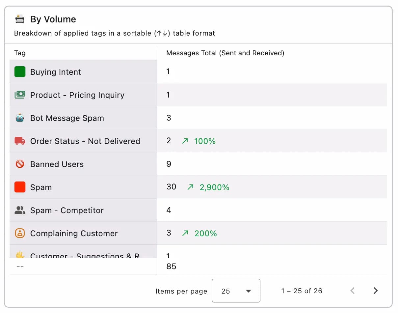Open the Items per page dropdown
This screenshot has height=313, width=398.
(236, 291)
